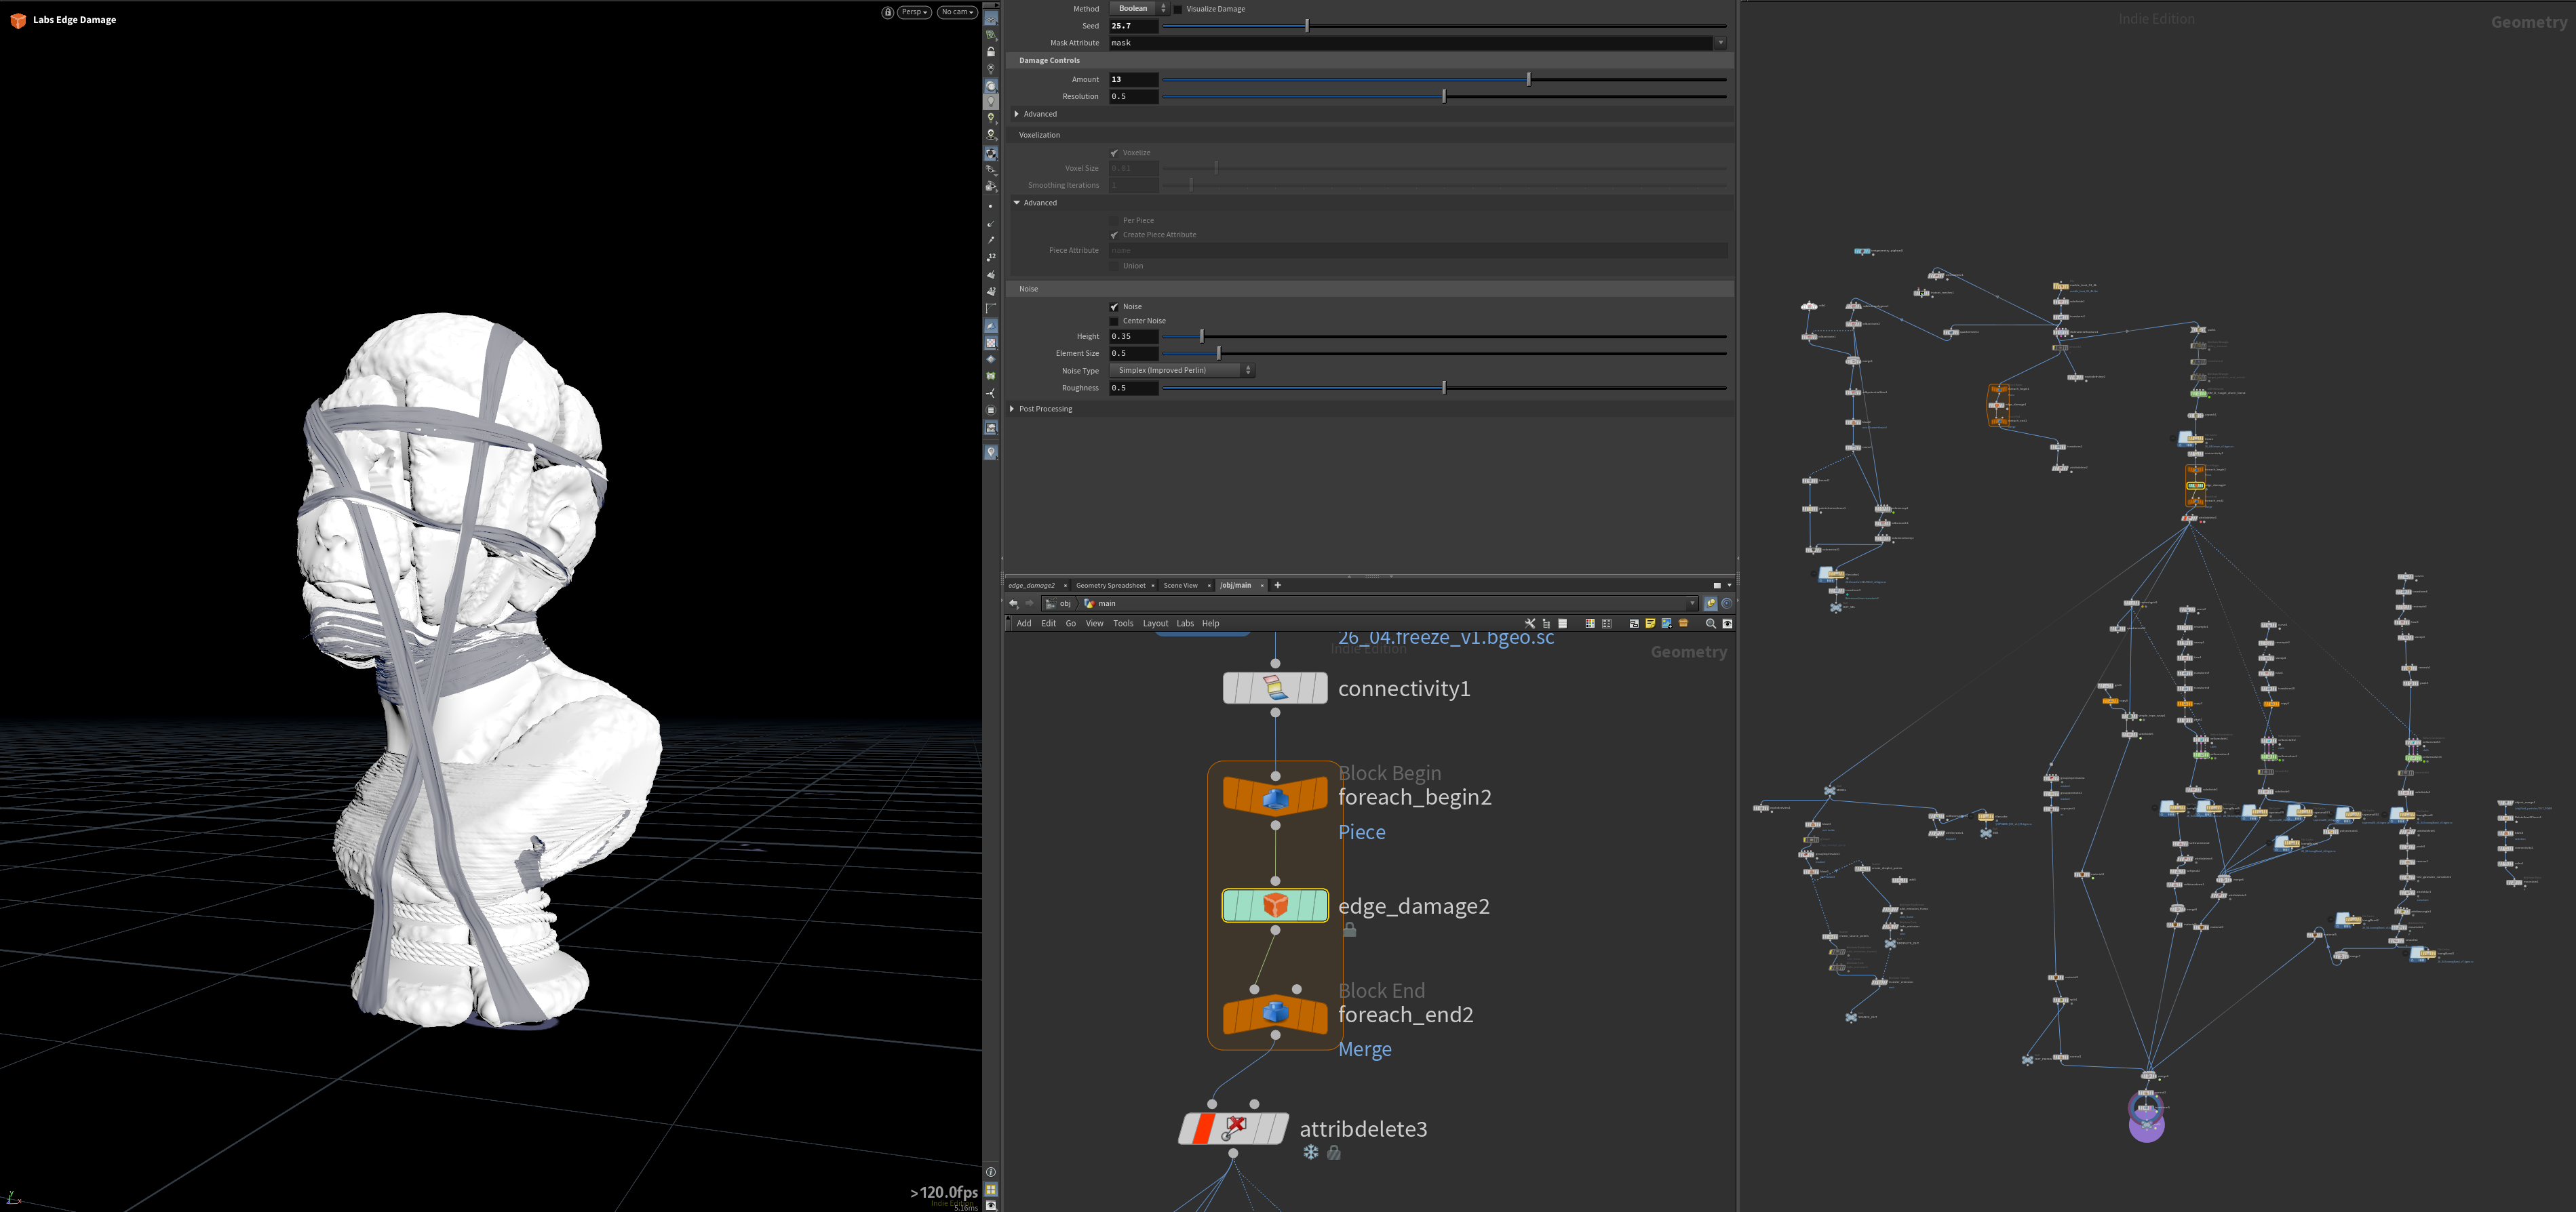Click the wrench tools icon in network toolbar
Viewport: 2576px width, 1212px height.
1529,624
